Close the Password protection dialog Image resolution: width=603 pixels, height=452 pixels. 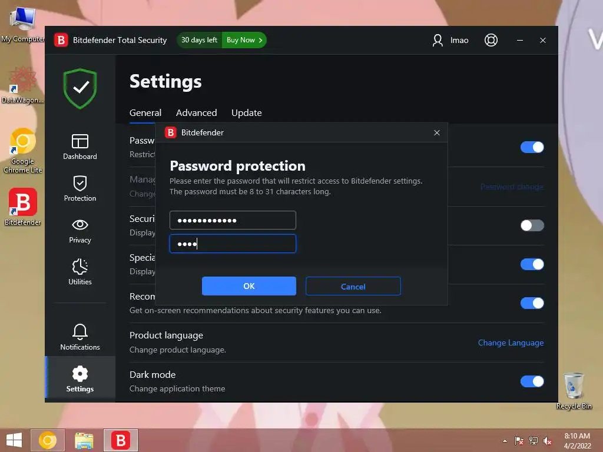click(x=436, y=132)
